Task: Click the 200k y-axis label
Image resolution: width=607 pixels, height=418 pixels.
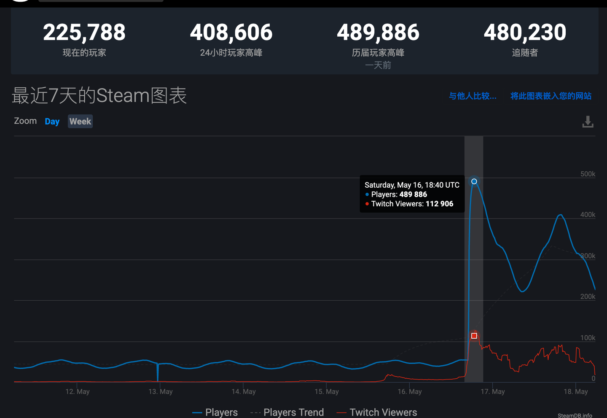Action: click(588, 297)
